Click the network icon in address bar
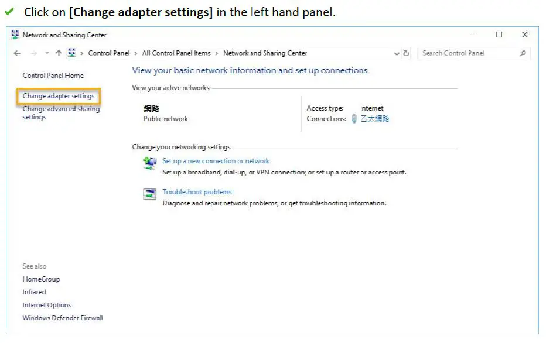The height and width of the screenshot is (343, 546). (72, 53)
